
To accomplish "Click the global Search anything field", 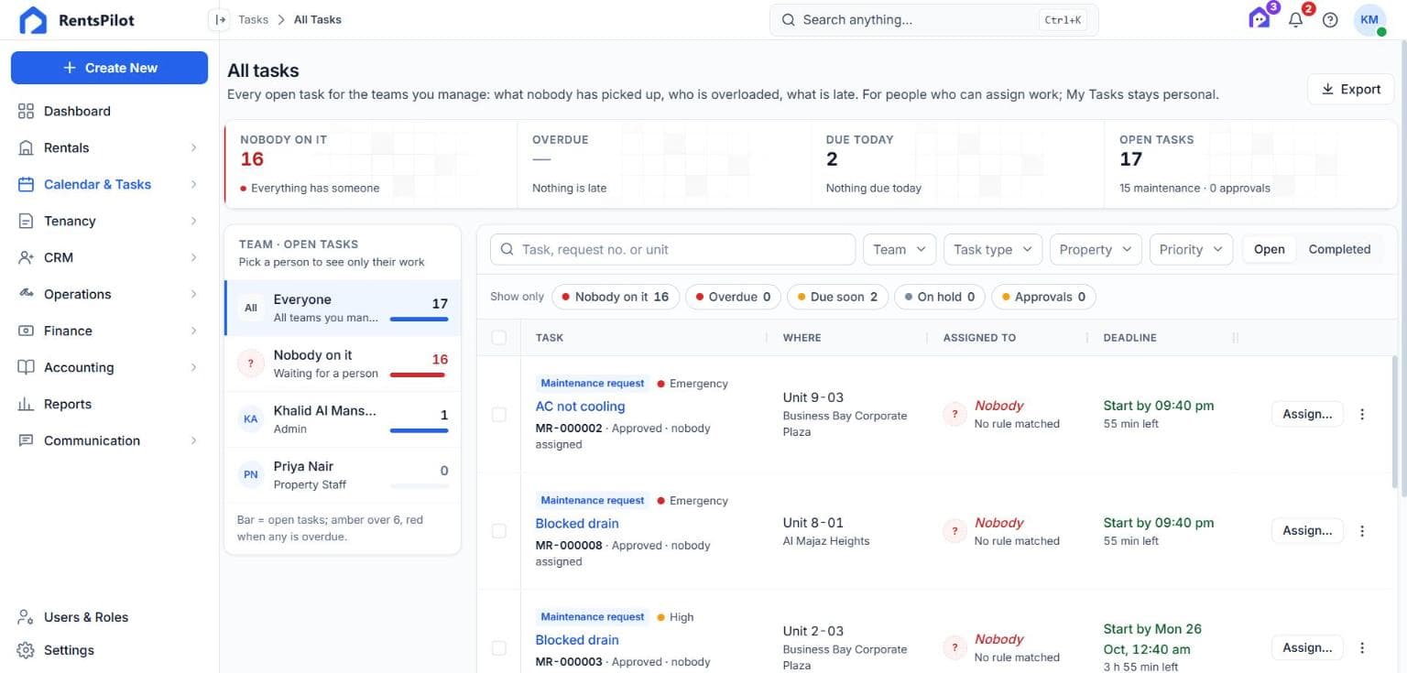I will (x=933, y=19).
